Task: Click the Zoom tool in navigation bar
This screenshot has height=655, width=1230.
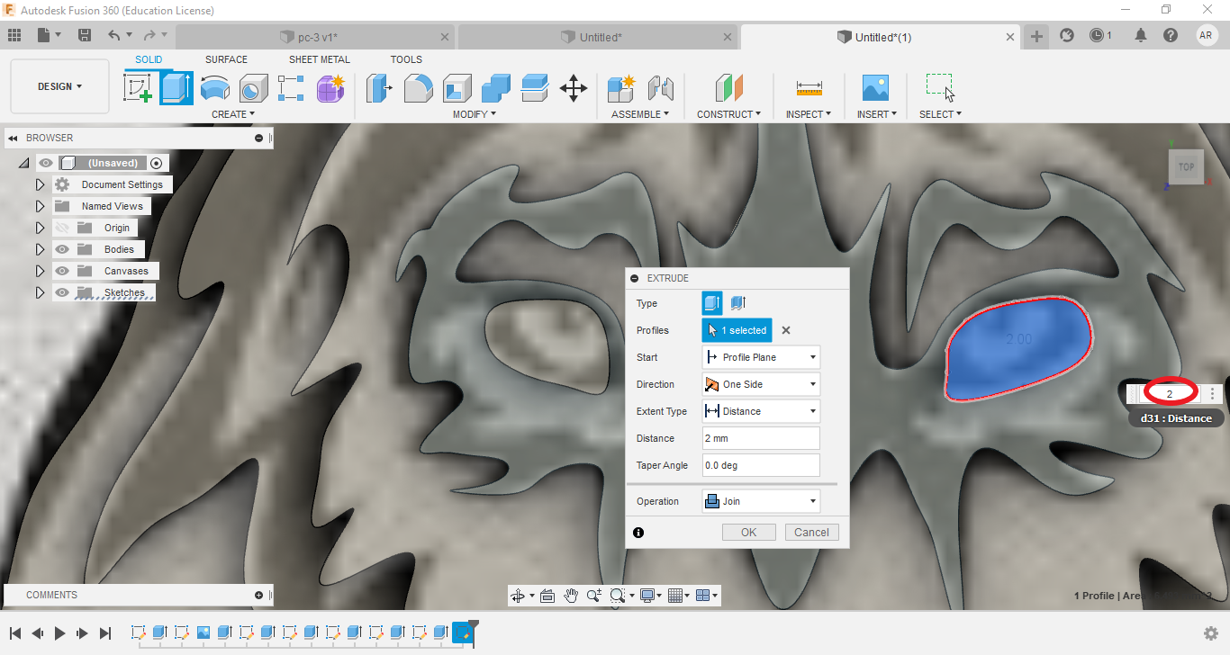Action: pyautogui.click(x=594, y=596)
